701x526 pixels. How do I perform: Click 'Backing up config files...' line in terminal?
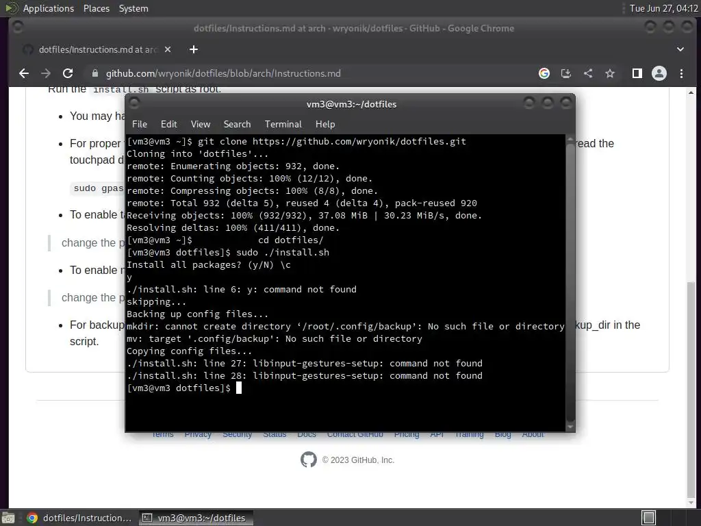click(x=198, y=314)
